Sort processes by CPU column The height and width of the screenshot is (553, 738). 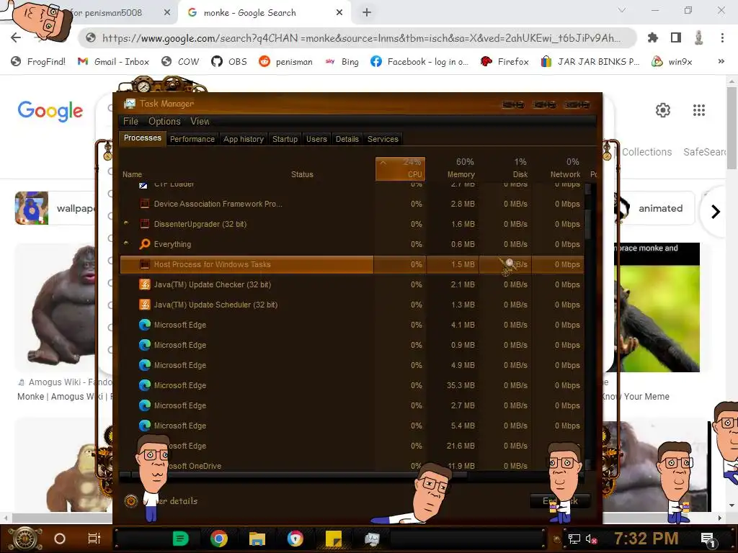(x=401, y=168)
